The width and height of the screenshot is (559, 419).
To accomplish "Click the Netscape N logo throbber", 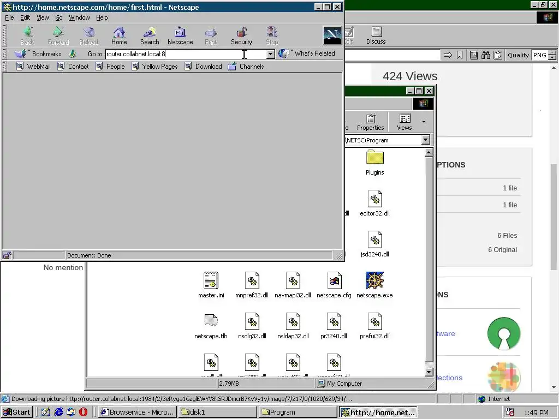I will pyautogui.click(x=332, y=35).
